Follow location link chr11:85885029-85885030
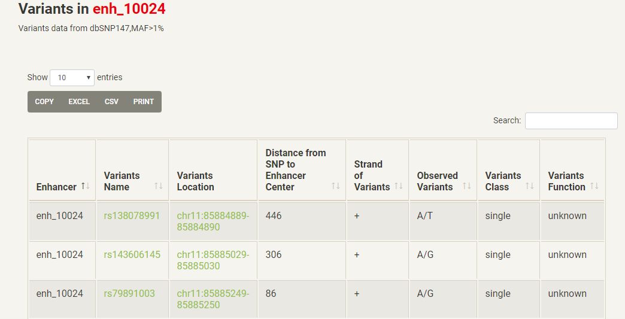The image size is (625, 319). pos(213,260)
